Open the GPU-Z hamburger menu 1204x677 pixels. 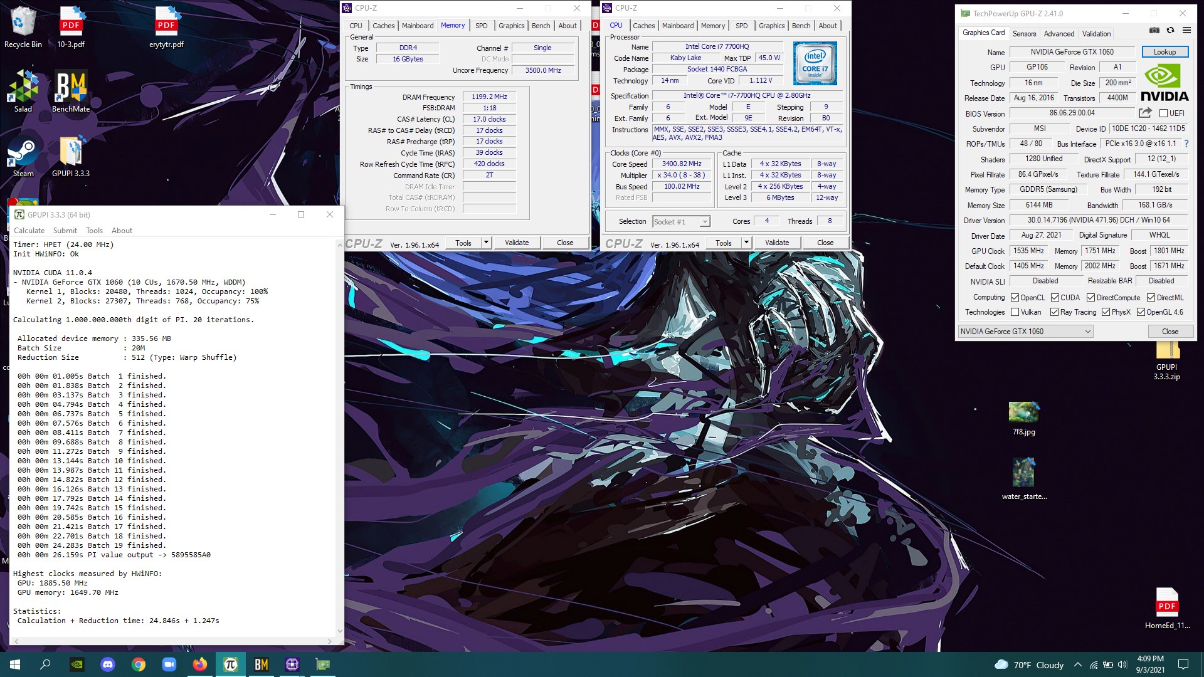point(1186,30)
